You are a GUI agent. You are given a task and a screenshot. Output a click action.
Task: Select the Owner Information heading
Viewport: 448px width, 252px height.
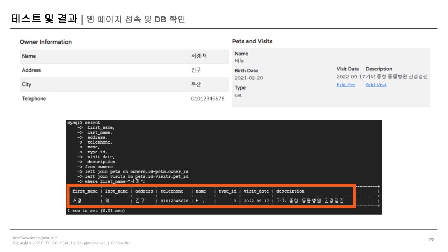click(46, 42)
